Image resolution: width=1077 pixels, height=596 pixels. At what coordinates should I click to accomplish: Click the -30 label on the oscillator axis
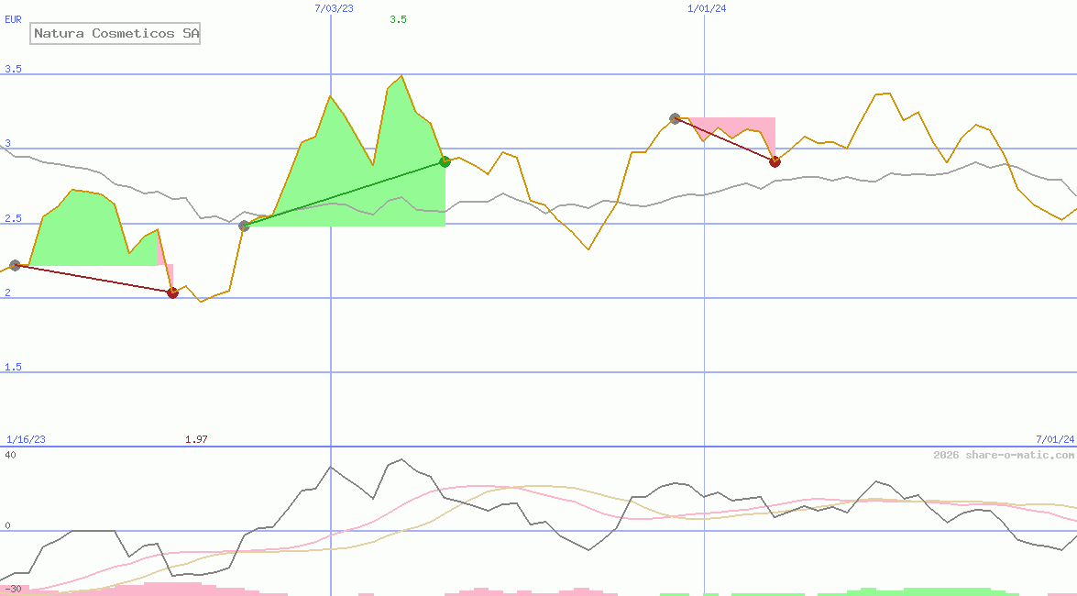[13, 588]
